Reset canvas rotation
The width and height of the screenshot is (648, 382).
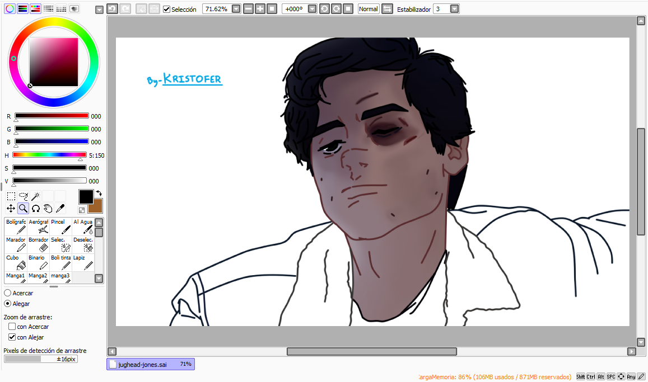tap(348, 8)
